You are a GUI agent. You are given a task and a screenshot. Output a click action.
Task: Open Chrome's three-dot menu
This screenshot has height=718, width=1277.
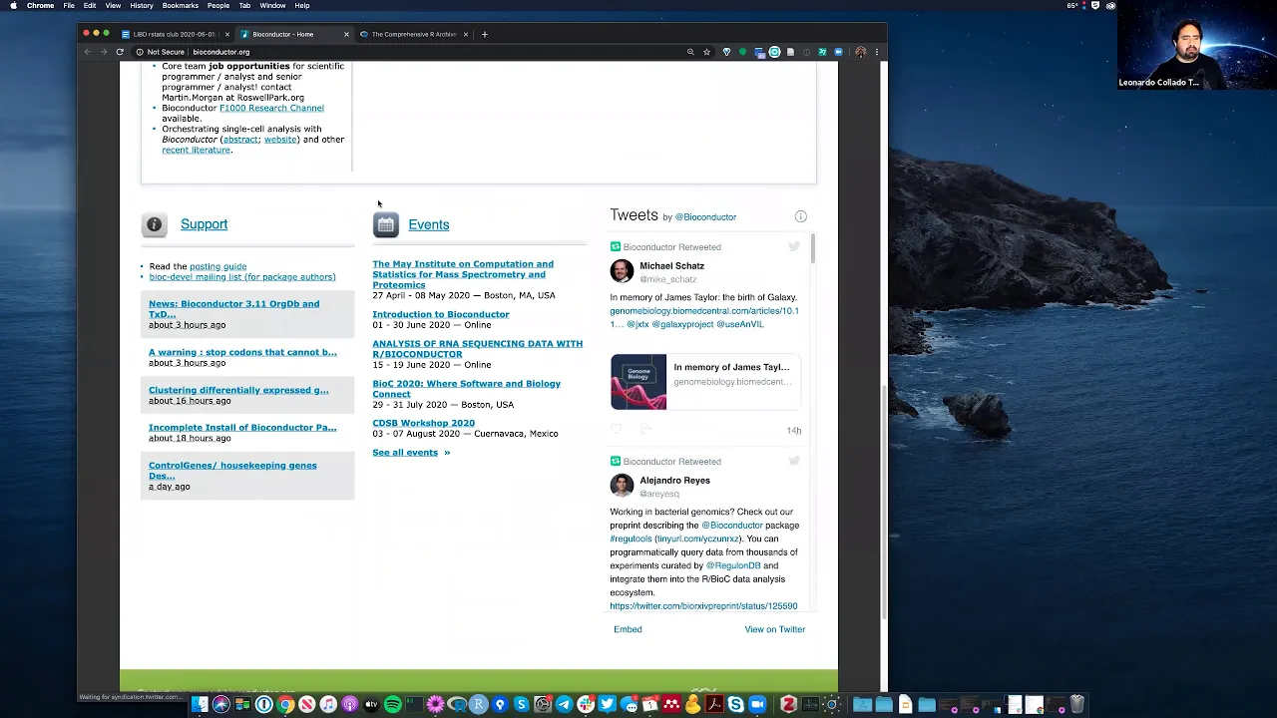click(877, 52)
